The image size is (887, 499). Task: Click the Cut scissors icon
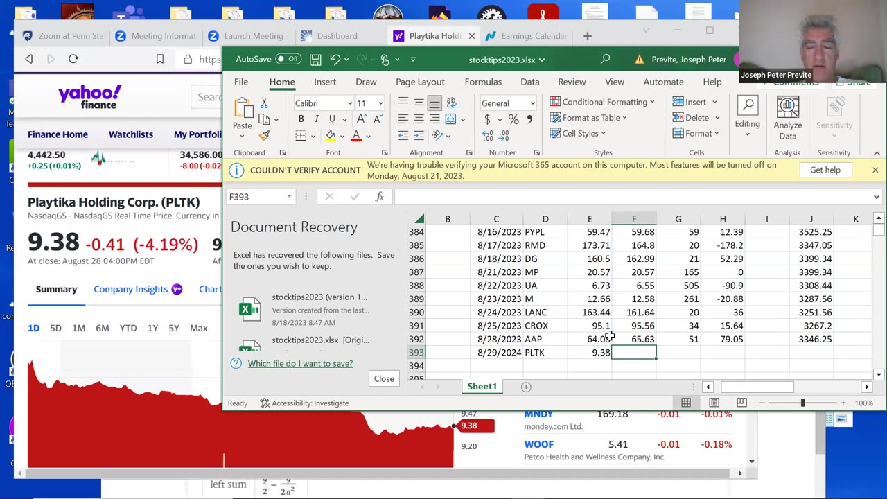coord(264,103)
